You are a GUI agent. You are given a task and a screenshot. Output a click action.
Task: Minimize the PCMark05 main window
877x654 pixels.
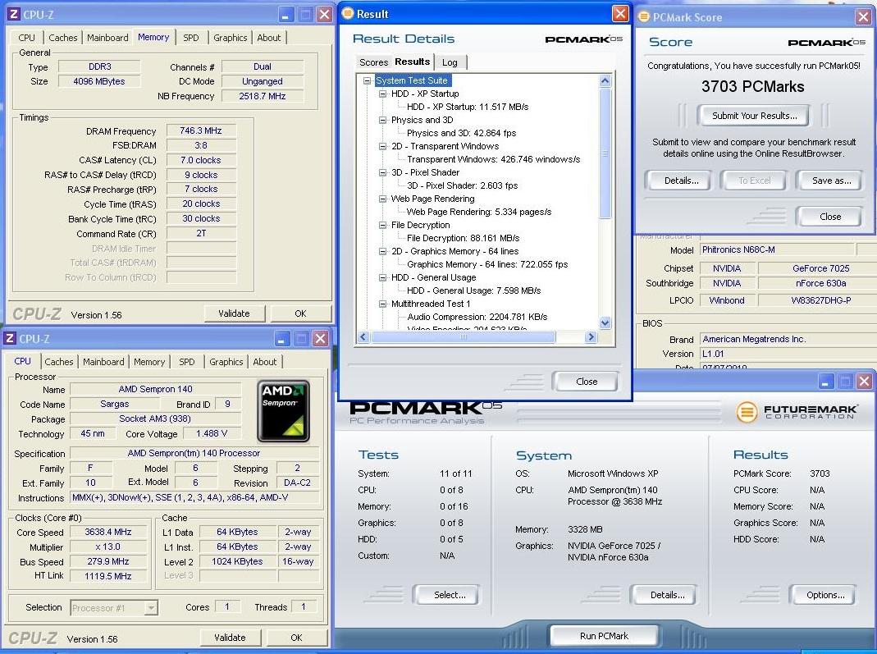point(826,382)
